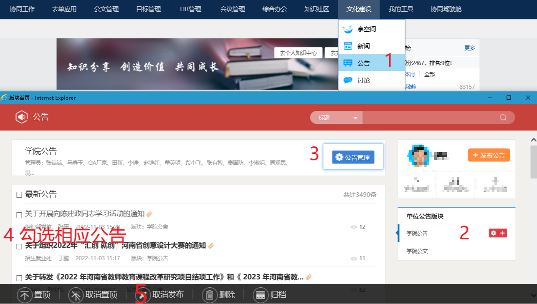Open the 协同驾驶舱 top menu
Image resolution: width=537 pixels, height=304 pixels.
(x=446, y=9)
